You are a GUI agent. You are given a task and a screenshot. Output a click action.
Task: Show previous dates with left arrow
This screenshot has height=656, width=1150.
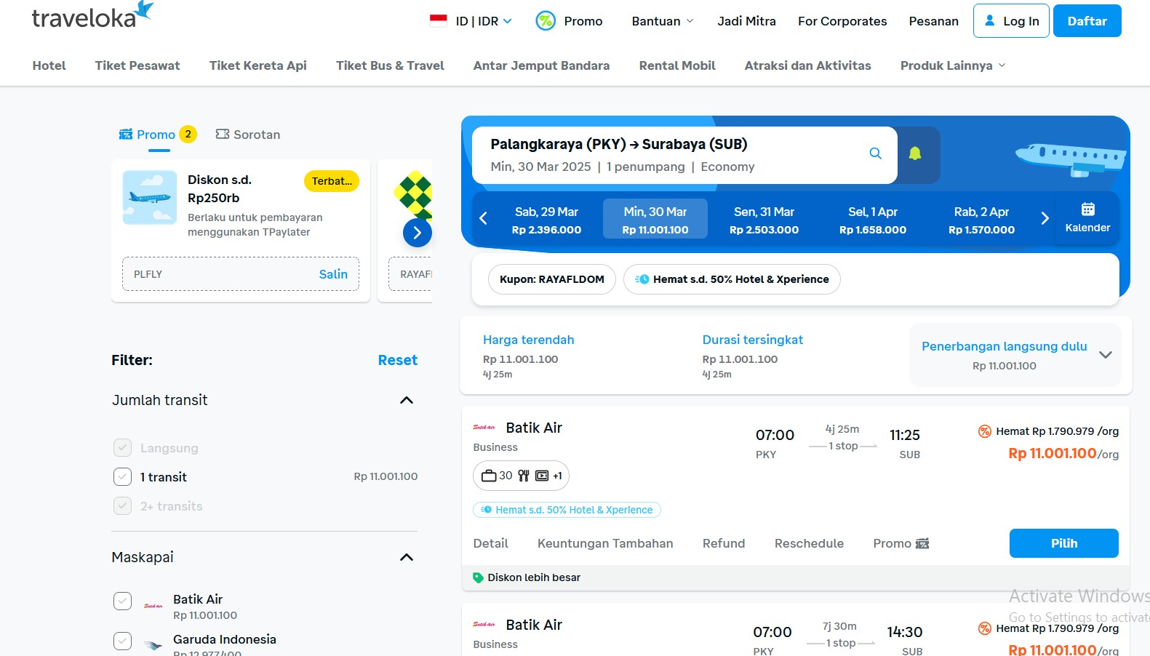pos(483,218)
